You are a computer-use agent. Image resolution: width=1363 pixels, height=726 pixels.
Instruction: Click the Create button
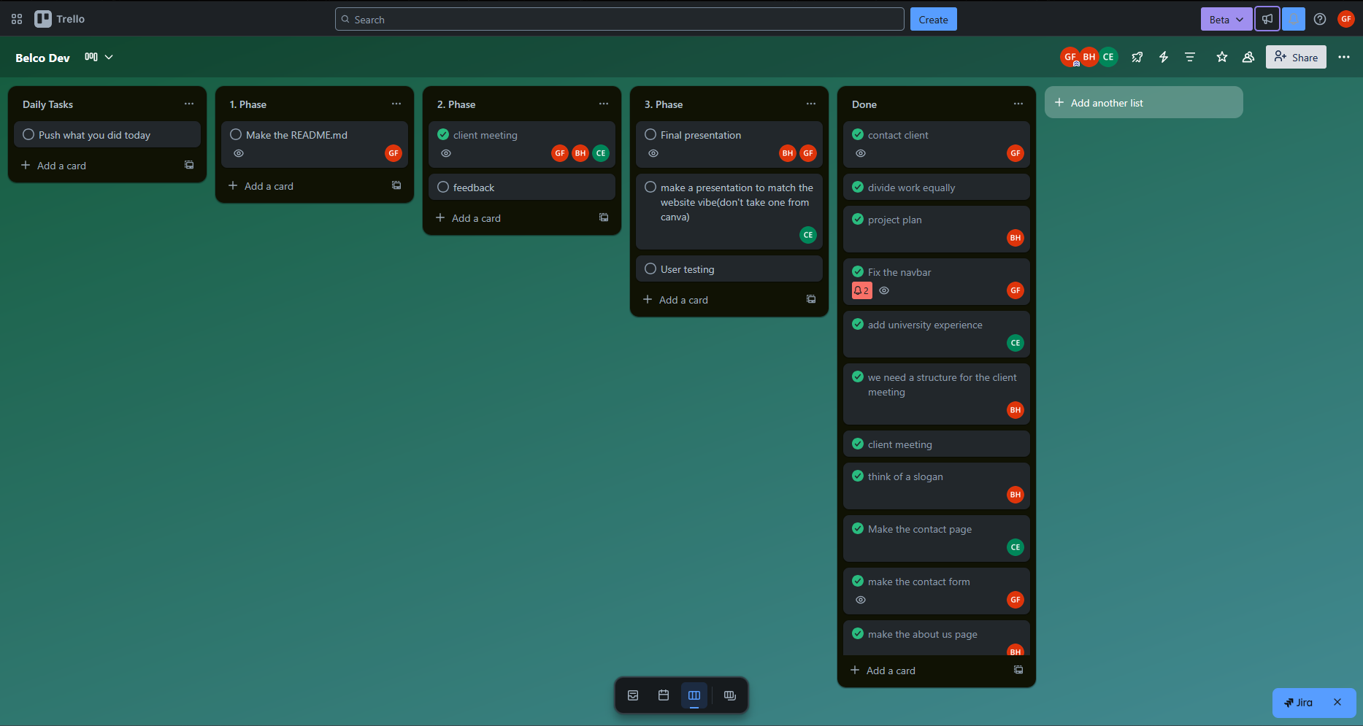(933, 19)
